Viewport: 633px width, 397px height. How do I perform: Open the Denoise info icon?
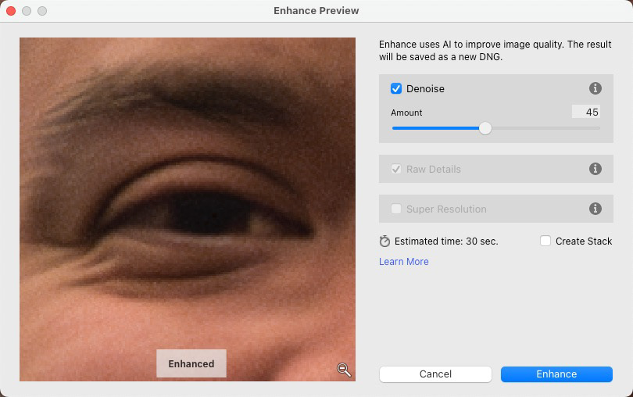coord(595,88)
